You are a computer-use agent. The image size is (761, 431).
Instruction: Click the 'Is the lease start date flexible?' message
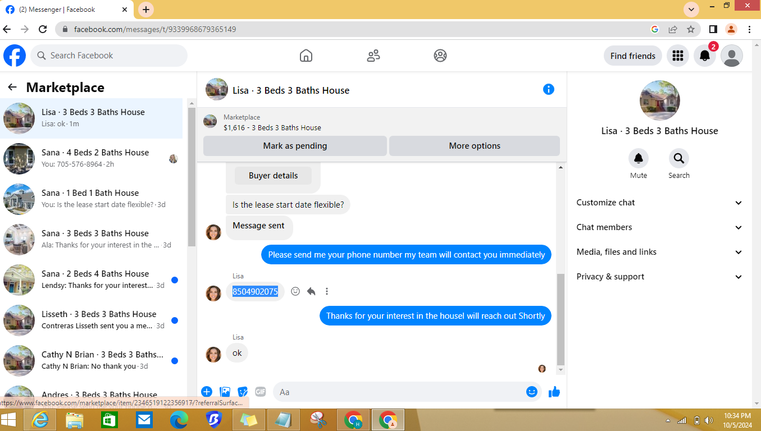coord(288,205)
